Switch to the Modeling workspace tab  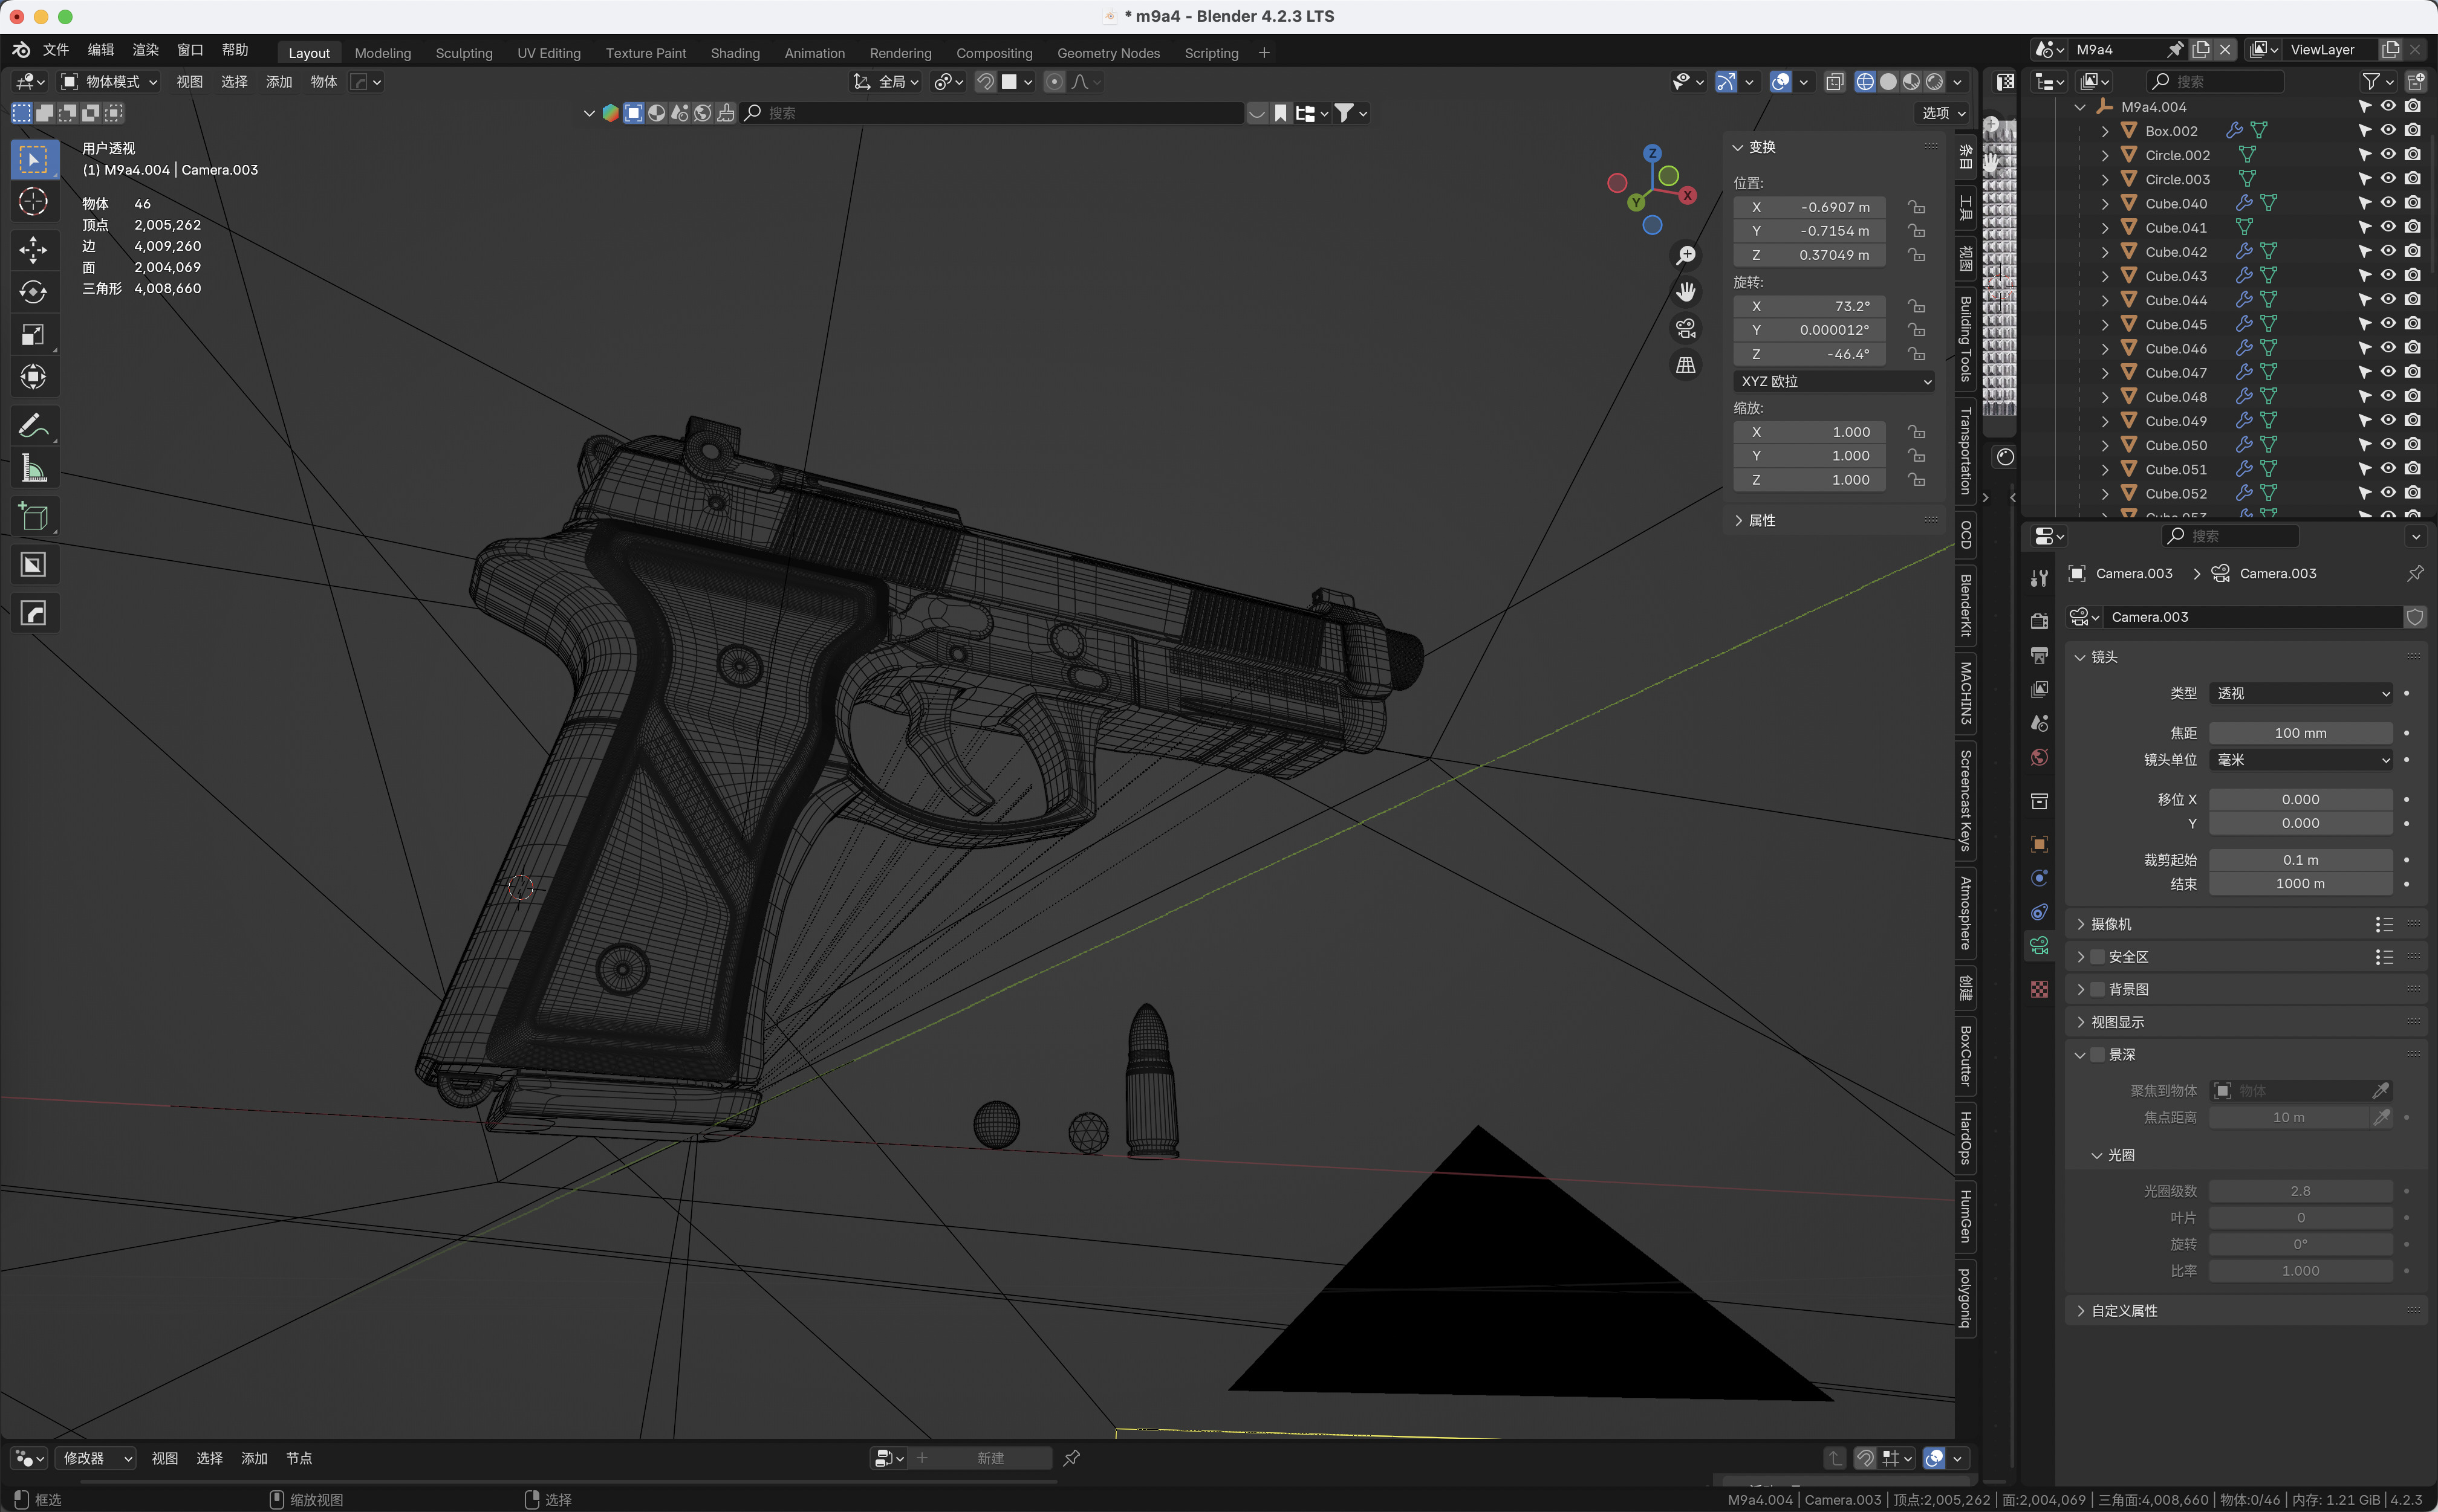[382, 53]
